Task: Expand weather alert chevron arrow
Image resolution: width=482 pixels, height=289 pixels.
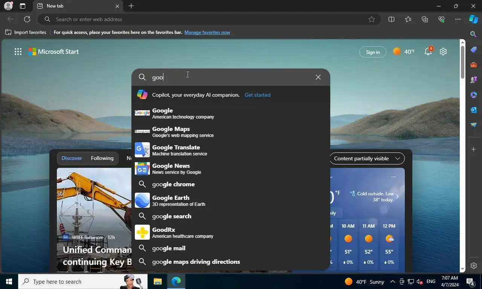Action: click(397, 196)
